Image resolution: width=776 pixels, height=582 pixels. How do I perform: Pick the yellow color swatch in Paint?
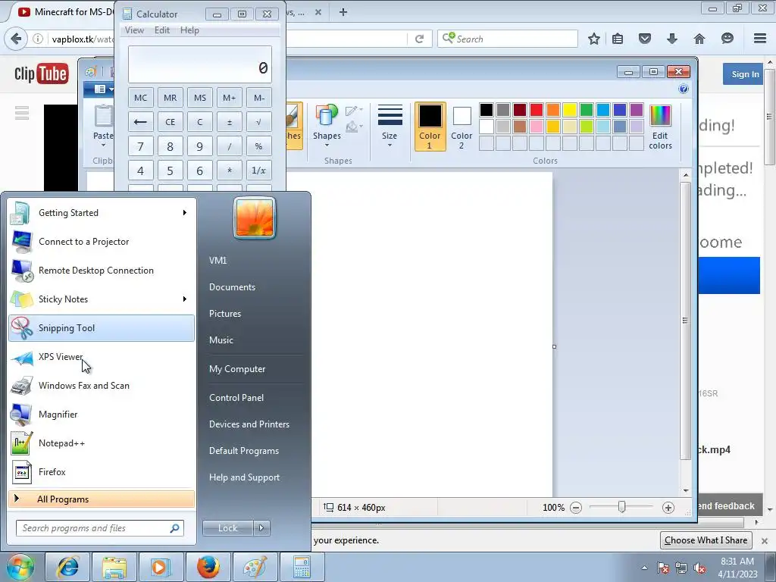[570, 110]
